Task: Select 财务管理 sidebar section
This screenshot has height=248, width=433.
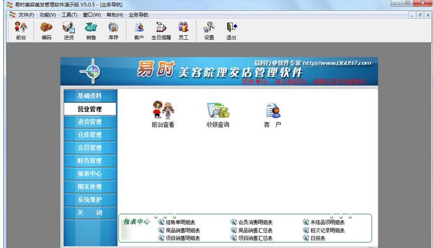Action: click(90, 161)
